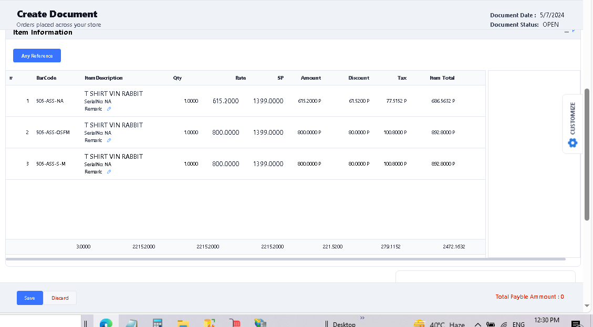Viewport: 593px width, 327px height.
Task: Click the discount value 61.5200 P
Action: tap(359, 101)
